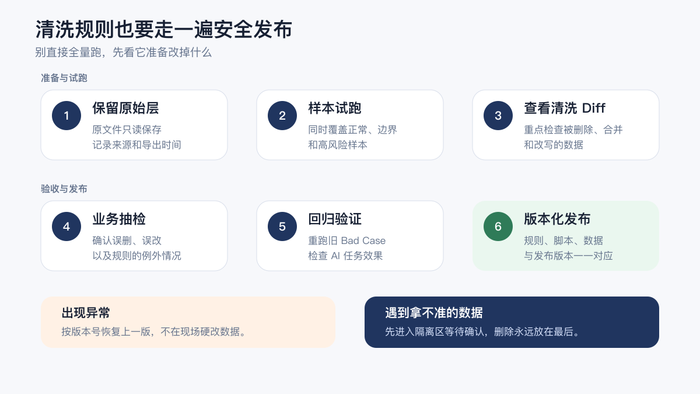Click the 出现异常 orange callout box
The height and width of the screenshot is (394, 700).
tap(188, 322)
